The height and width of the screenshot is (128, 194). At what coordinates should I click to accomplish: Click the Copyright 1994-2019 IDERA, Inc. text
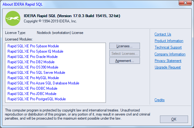click(50, 21)
